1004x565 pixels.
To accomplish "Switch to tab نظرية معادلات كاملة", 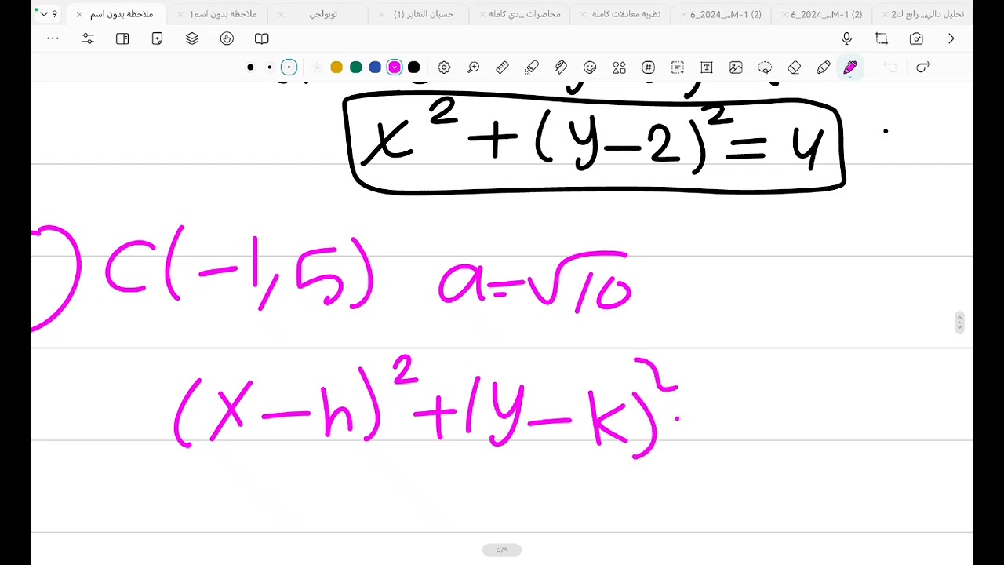I will coord(626,14).
